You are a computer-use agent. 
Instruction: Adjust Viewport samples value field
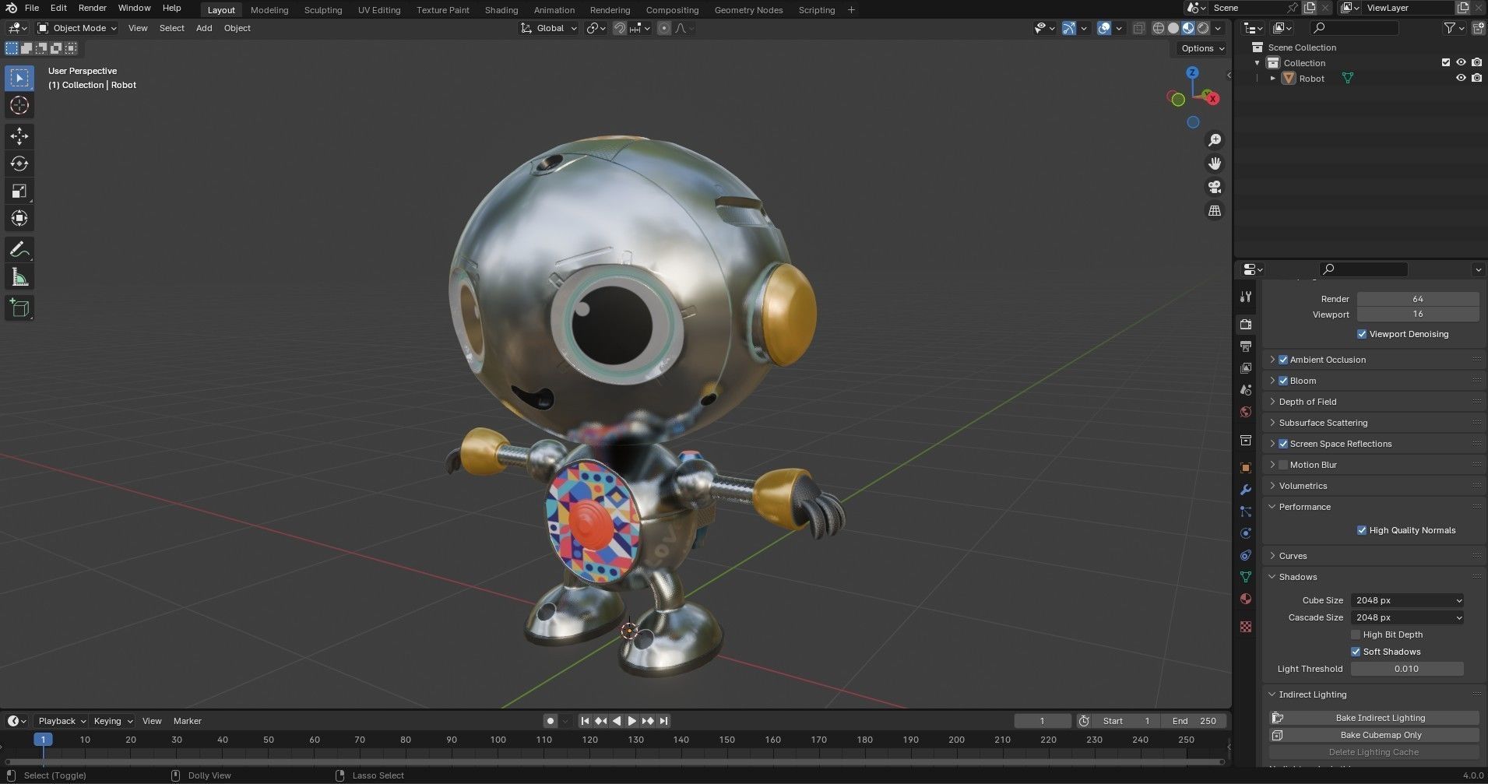point(1417,315)
